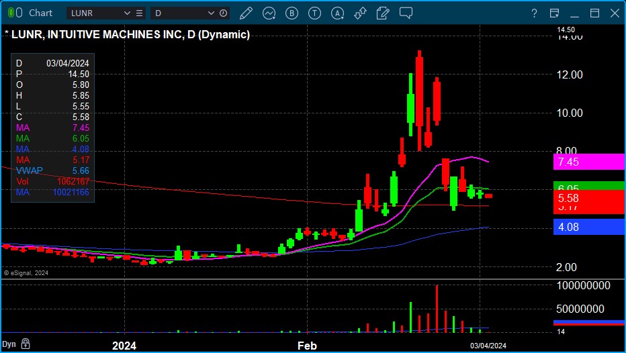Image resolution: width=626 pixels, height=353 pixels.
Task: Click the magenta 7.45 MA price tag
Action: click(x=589, y=162)
